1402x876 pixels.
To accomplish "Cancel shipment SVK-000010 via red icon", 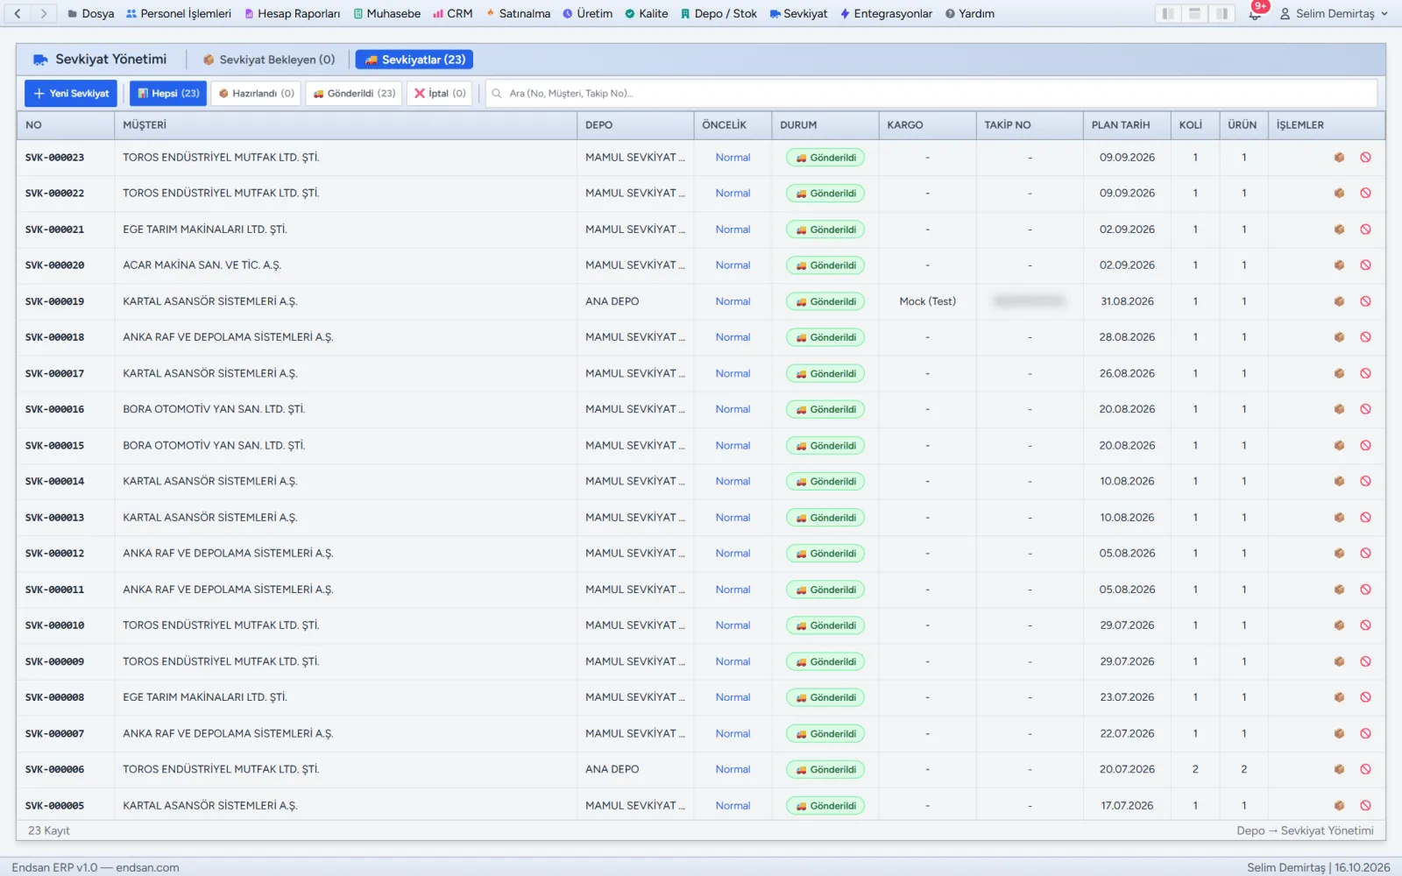I will (x=1365, y=625).
